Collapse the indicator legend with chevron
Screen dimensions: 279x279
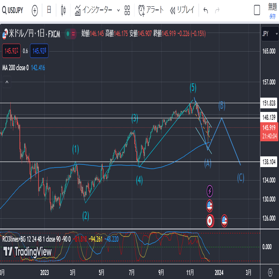(x=7, y=82)
